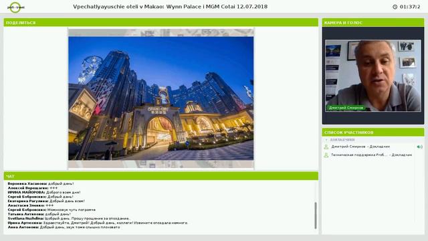Select participant 'Дмитрий Смирнов - Докладчик'
428x241 pixels.
360,147
